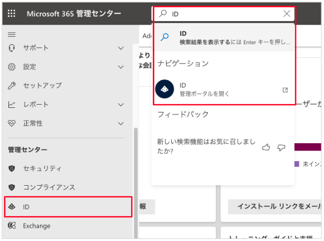This screenshot has height=241, width=324.
Task: Open サポート in the sidebar
Action: 66,48
